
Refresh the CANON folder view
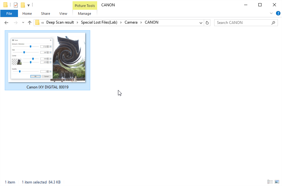pos(207,23)
